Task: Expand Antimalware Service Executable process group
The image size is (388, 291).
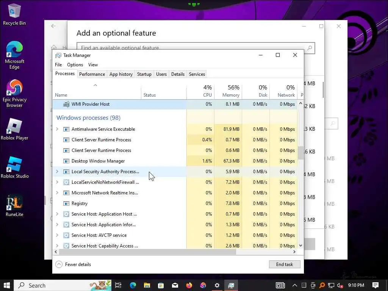Action: pos(57,129)
